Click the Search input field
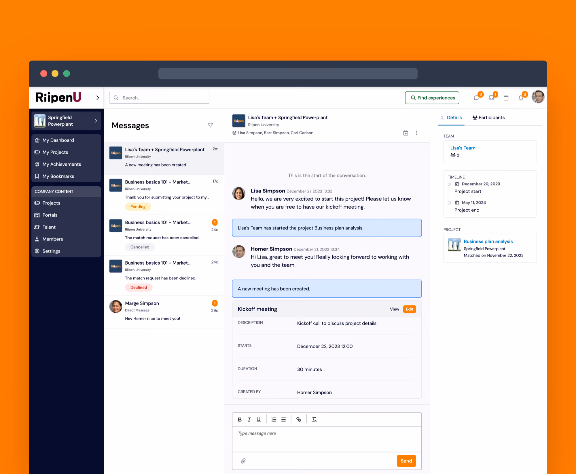 [159, 98]
